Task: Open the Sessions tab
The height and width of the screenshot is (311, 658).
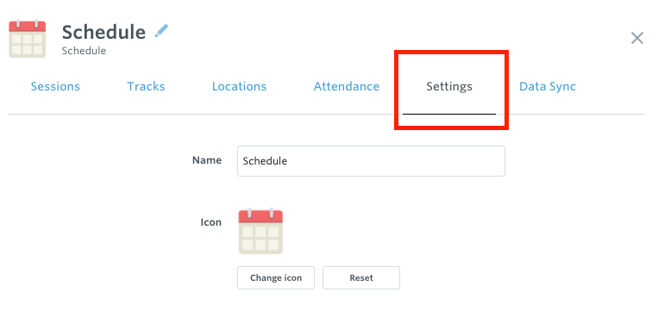Action: tap(55, 86)
